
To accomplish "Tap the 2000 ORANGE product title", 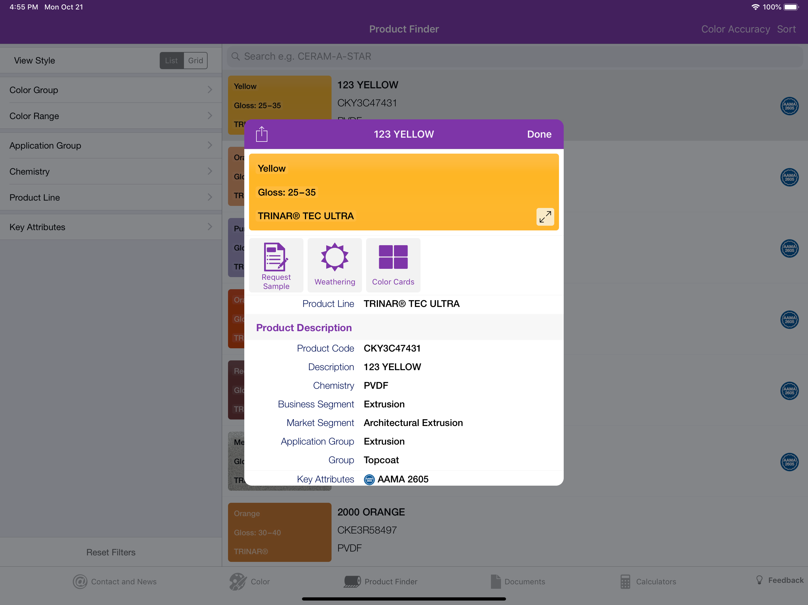I will tap(371, 512).
